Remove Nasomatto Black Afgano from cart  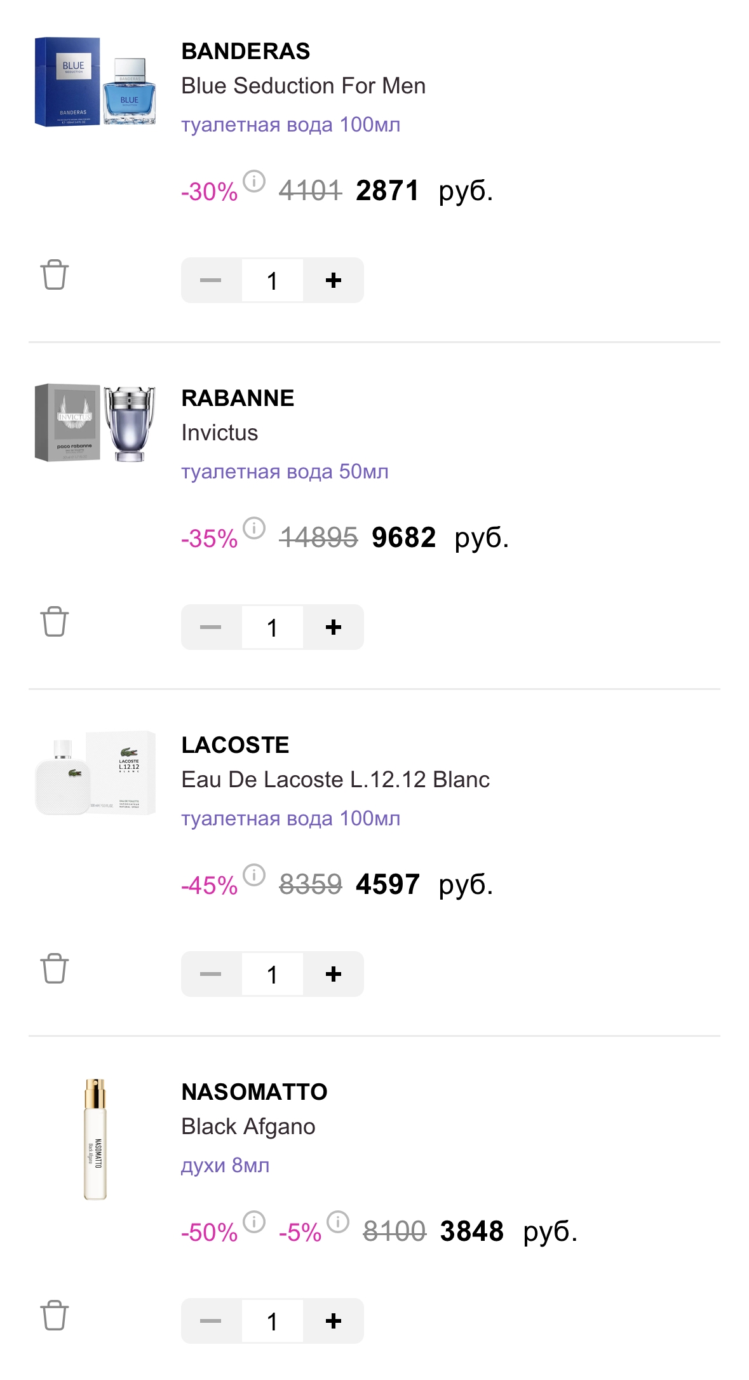[55, 1316]
